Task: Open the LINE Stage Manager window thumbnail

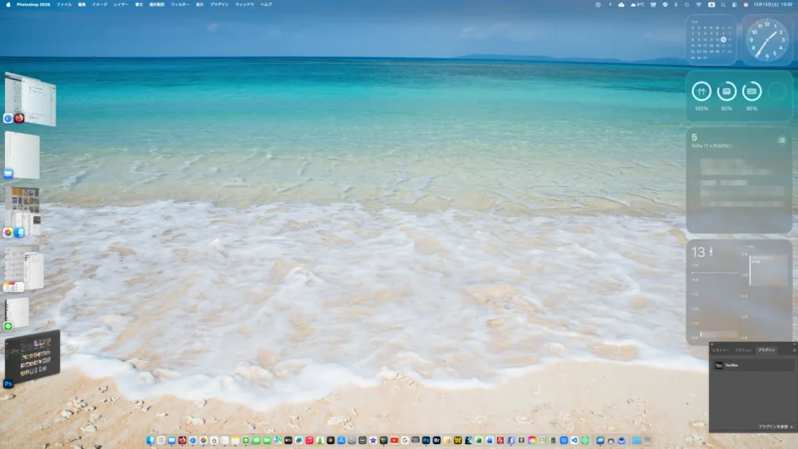Action: click(x=17, y=313)
